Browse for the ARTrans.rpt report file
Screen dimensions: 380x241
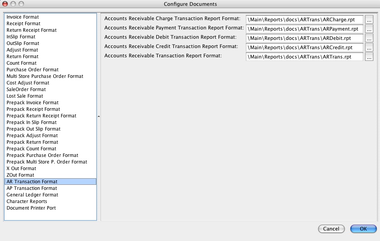tap(369, 57)
